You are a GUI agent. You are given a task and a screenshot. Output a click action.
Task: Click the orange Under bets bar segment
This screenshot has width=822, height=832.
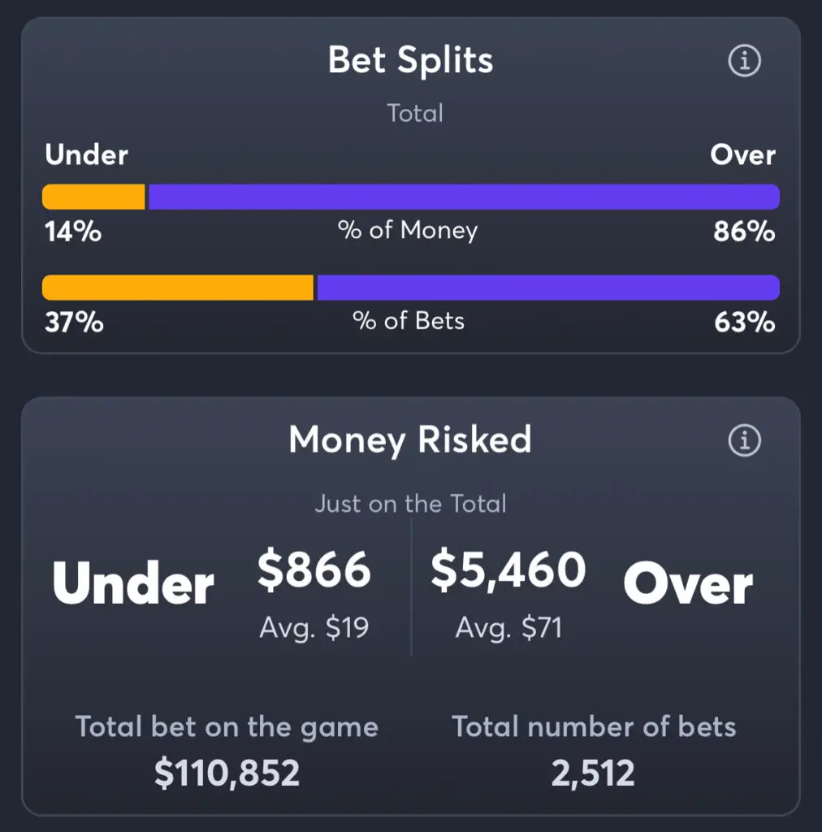click(x=178, y=288)
